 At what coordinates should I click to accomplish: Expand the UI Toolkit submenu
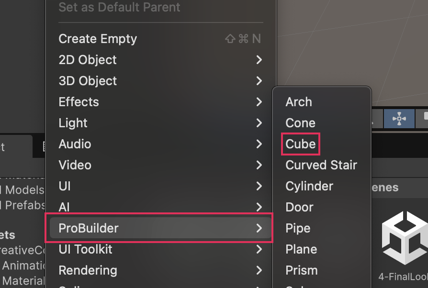click(85, 249)
